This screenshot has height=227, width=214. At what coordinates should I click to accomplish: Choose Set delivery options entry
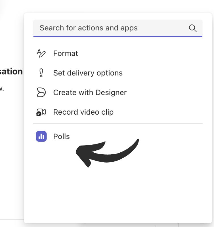pyautogui.click(x=88, y=73)
